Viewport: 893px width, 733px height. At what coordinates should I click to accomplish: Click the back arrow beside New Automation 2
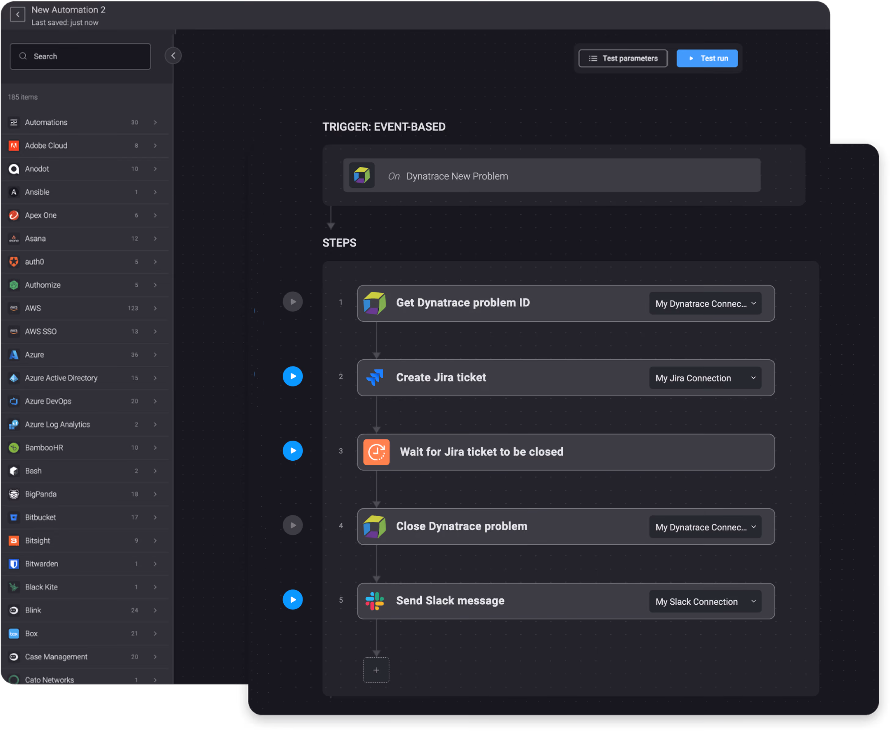coord(17,15)
